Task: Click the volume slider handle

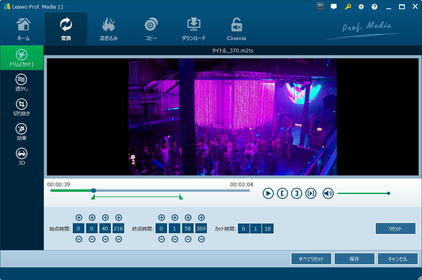Action: [x=388, y=193]
